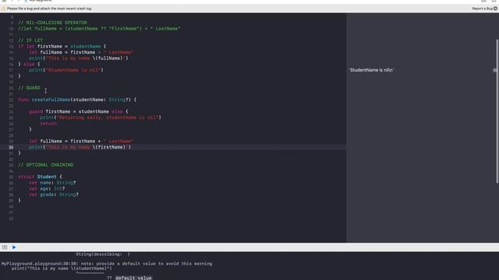Click the 'if let firstName = studentName' line
499x280 pixels.
click(x=62, y=47)
